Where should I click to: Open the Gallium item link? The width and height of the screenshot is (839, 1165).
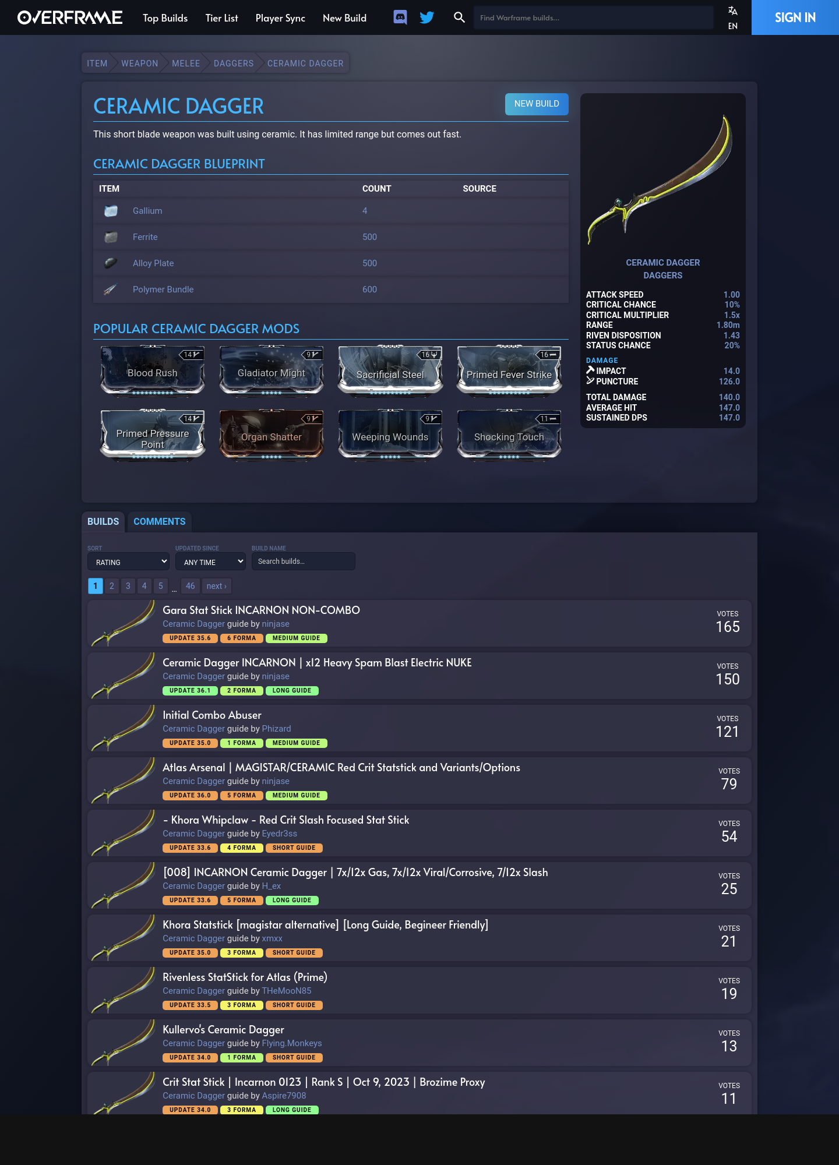[x=147, y=211]
